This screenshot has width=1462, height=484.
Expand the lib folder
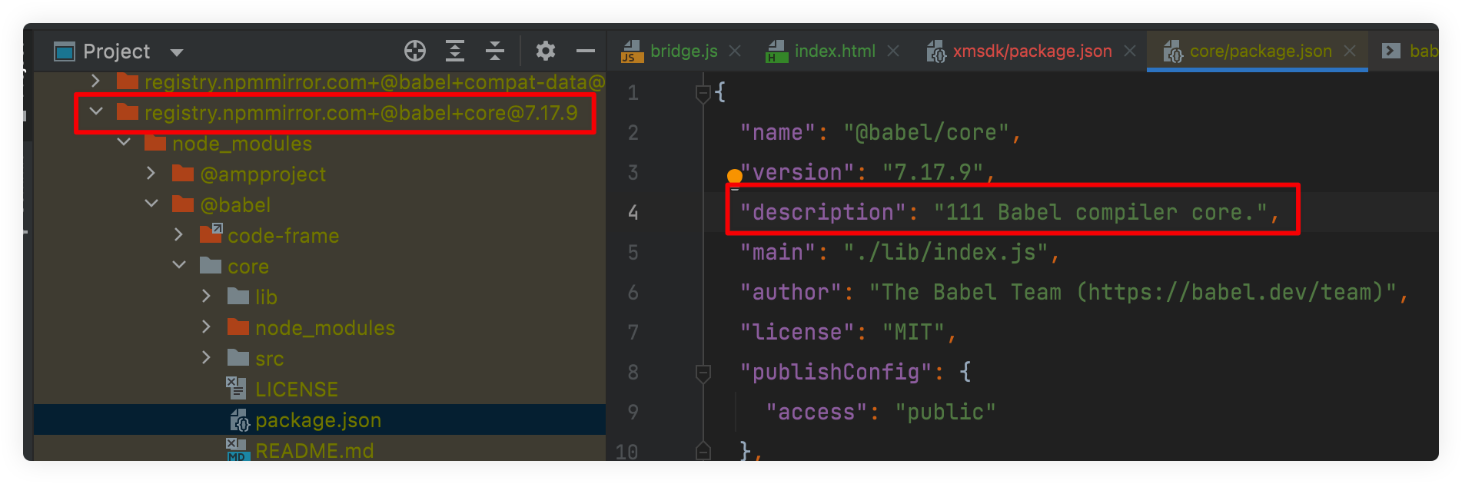point(207,296)
